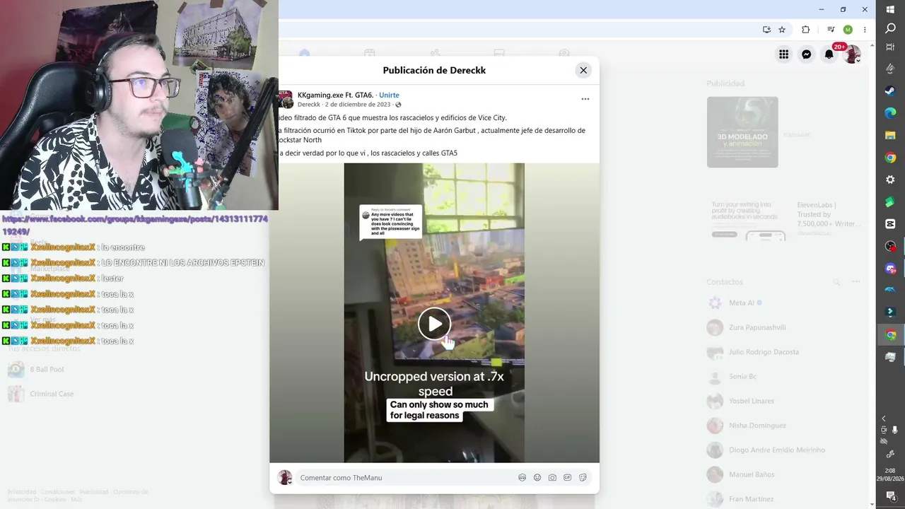The height and width of the screenshot is (509, 905).
Task: Open the KKgaming.exe Ft. GTA6. group name
Action: [x=335, y=95]
